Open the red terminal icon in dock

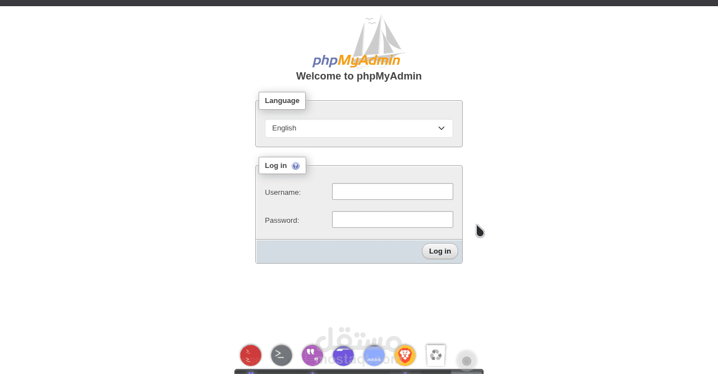coord(251,355)
